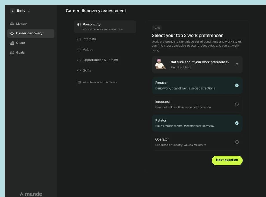266x197 pixels.
Task: Select the Relator option card
Action: point(197,123)
